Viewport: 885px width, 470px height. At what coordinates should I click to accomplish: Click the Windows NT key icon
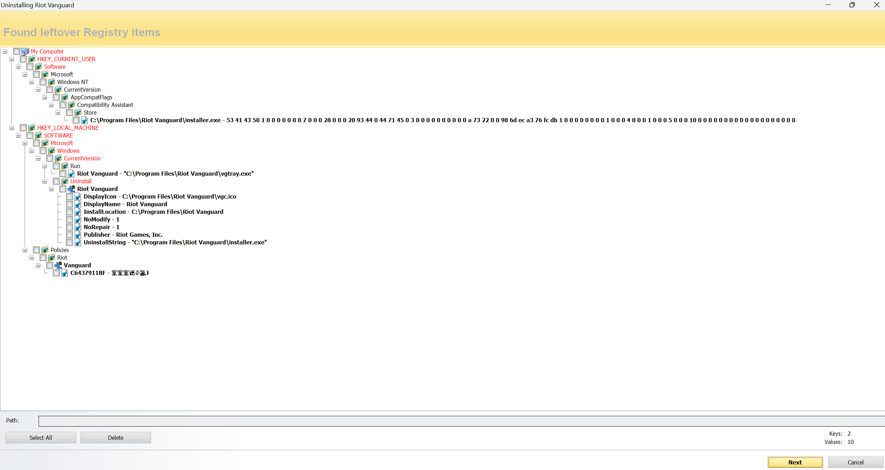51,82
